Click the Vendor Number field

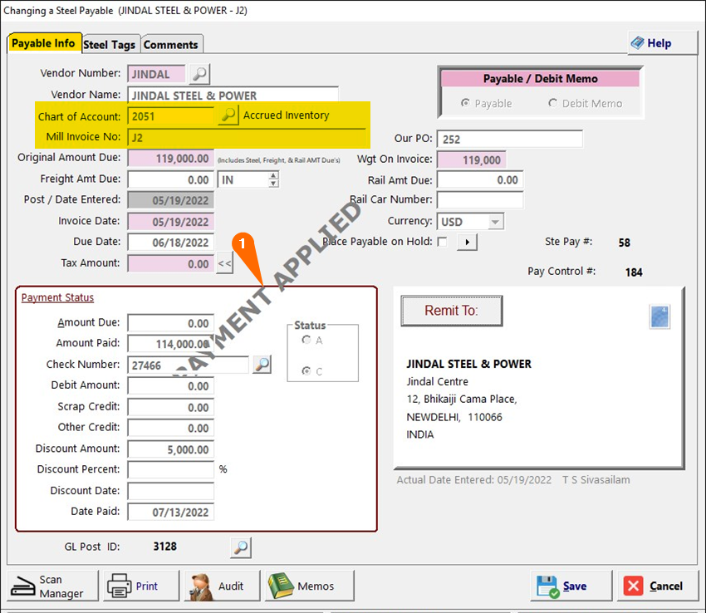(x=157, y=74)
